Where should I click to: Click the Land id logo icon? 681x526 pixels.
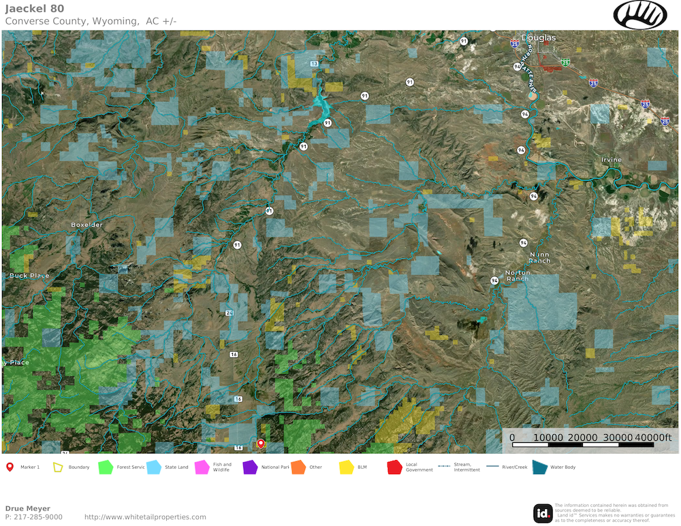pos(542,512)
